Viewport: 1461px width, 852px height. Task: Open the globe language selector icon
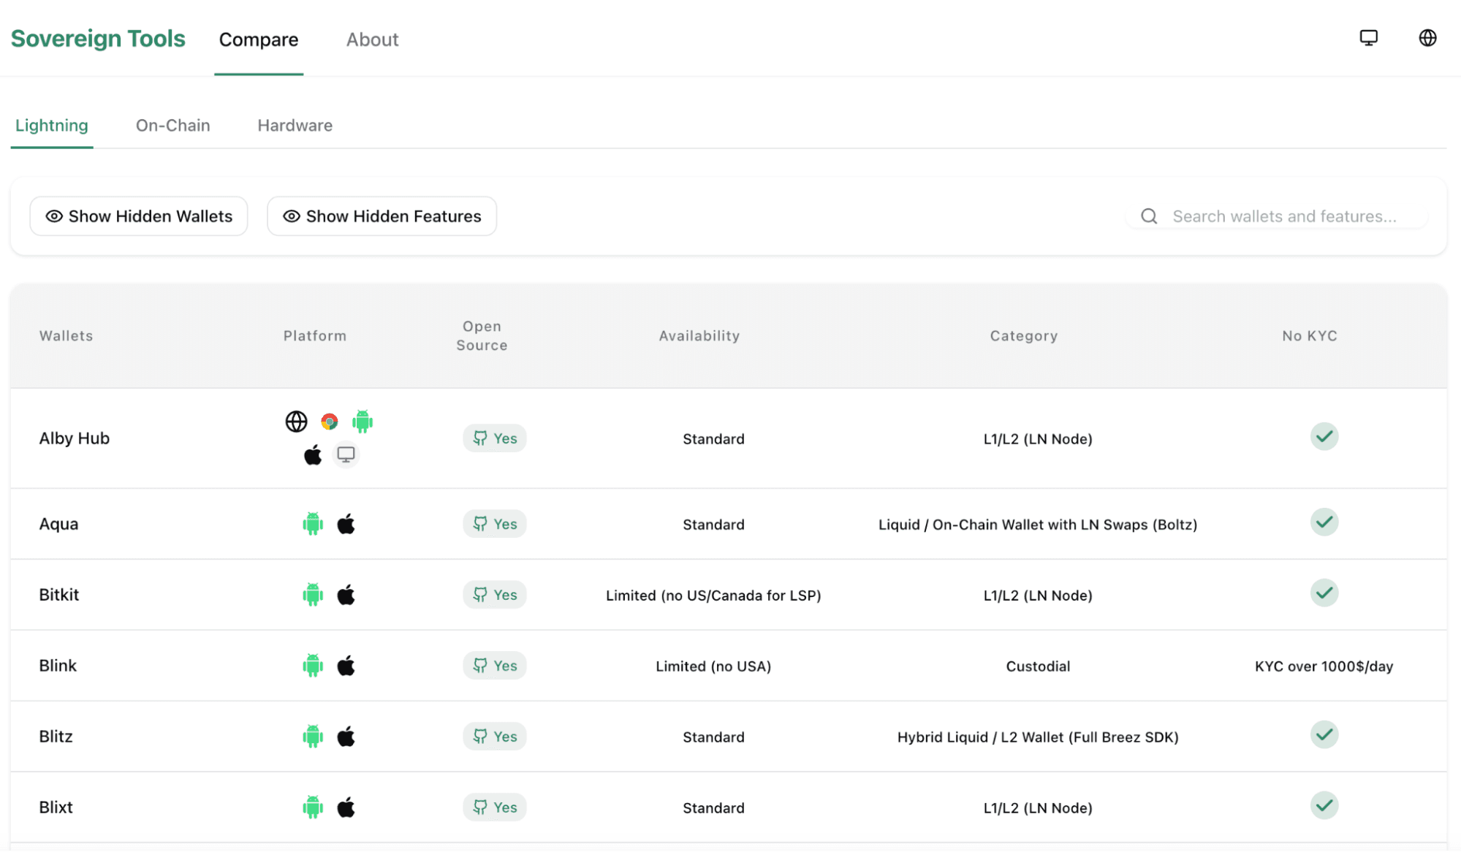point(1427,38)
